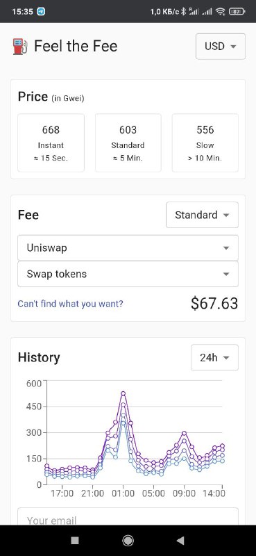Tap the Android recent apps square button
The height and width of the screenshot is (556, 256).
[75, 541]
